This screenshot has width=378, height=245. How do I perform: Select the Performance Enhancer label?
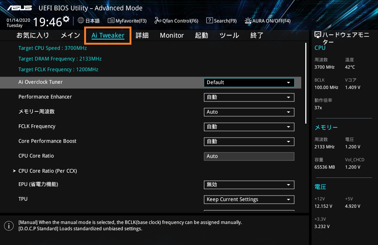(45, 97)
